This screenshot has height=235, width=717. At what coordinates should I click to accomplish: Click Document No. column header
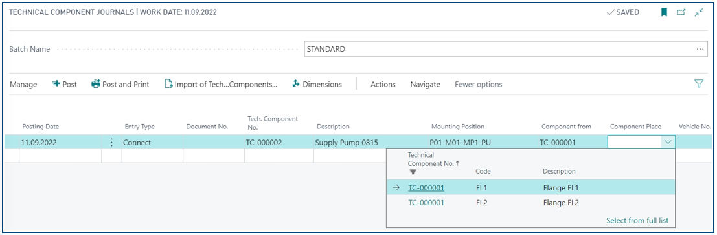(207, 127)
